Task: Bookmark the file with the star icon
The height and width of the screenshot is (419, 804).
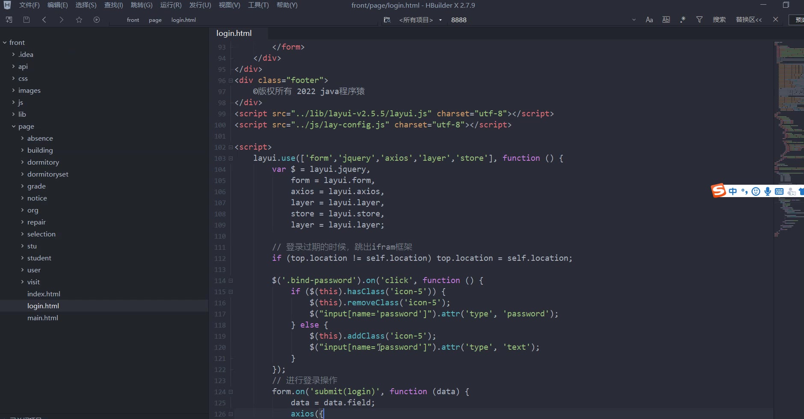Action: click(79, 20)
